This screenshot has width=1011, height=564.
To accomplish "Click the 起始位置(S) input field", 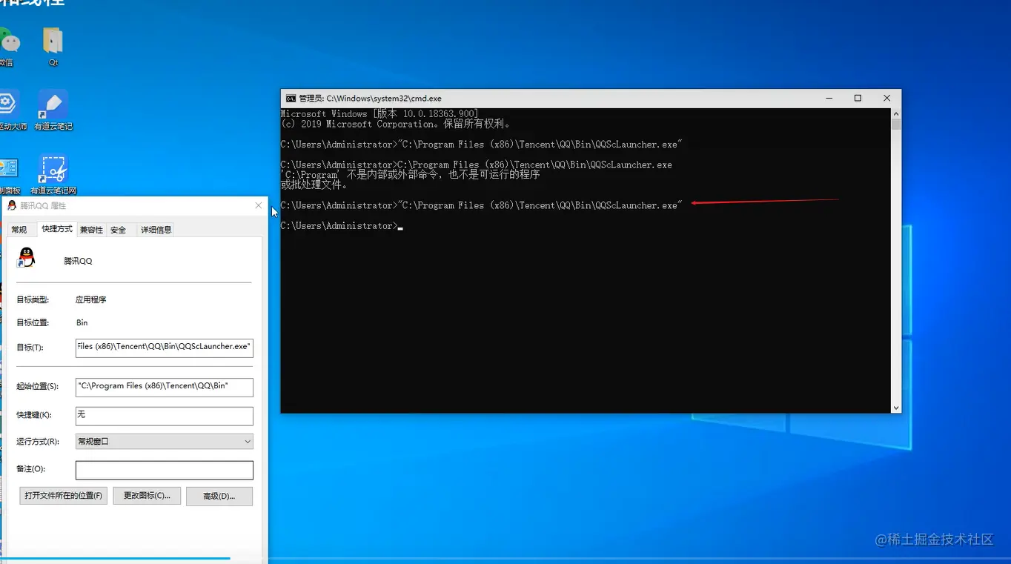I will pos(165,387).
